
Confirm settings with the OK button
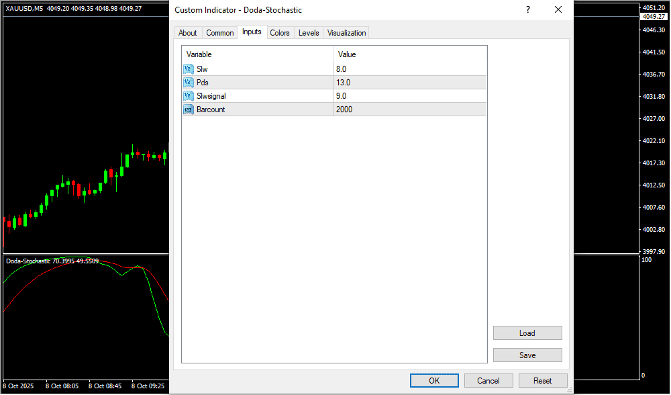(x=434, y=380)
